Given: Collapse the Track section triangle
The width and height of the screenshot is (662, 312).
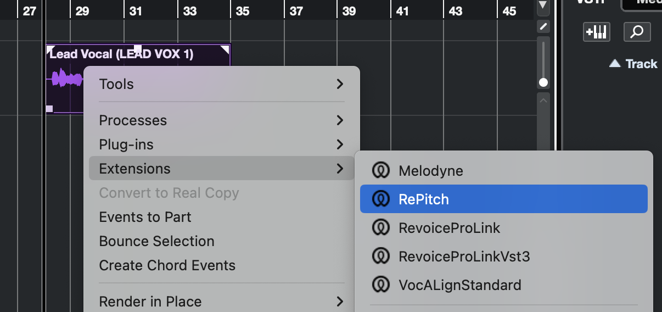Looking at the screenshot, I should (x=615, y=64).
